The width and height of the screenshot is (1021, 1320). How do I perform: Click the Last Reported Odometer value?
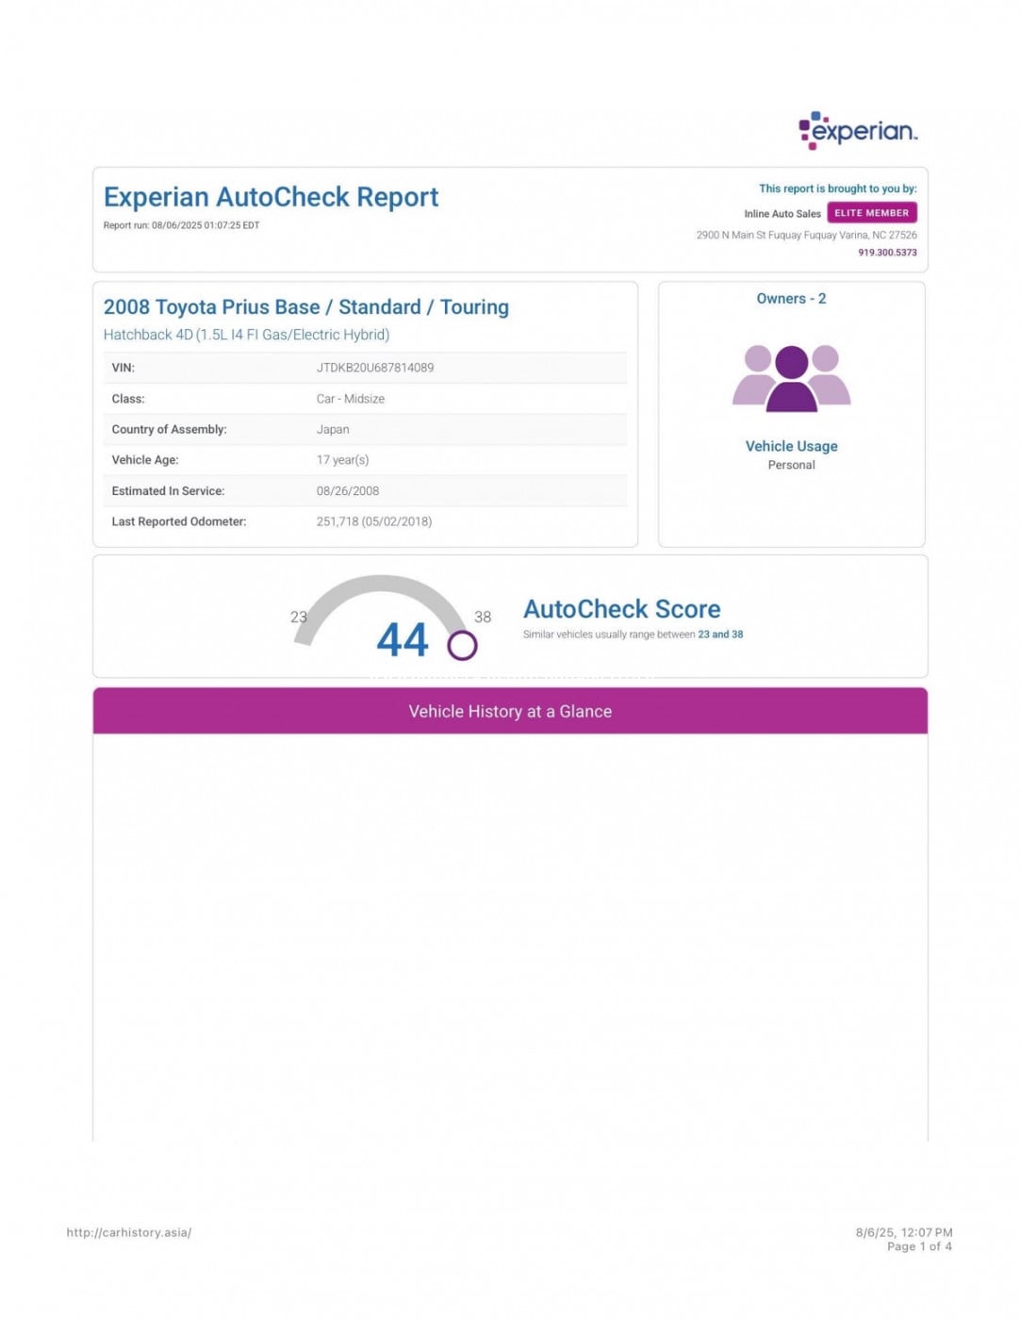pyautogui.click(x=373, y=521)
